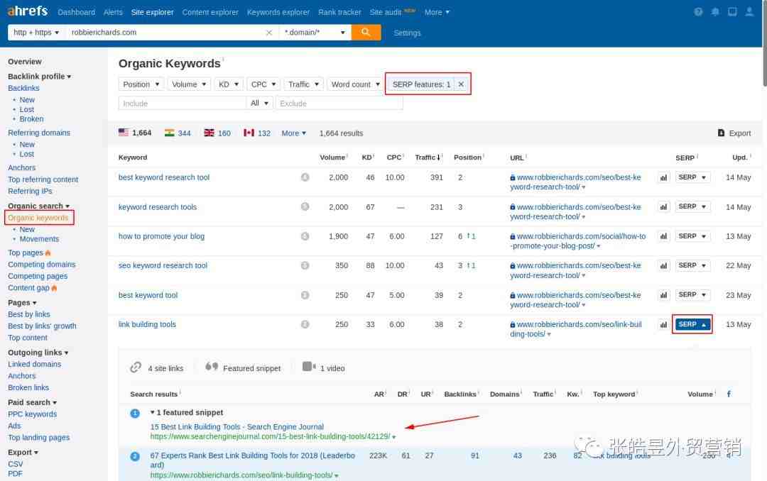Focus the Include keywords input field
767x481 pixels.
tap(182, 103)
